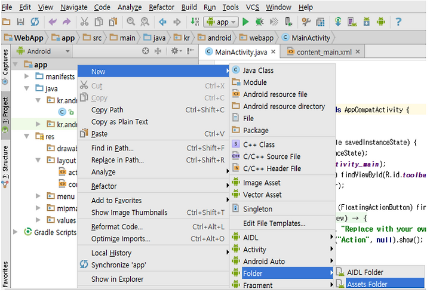Viewport: 430px width, 292px height.
Task: Collapse the layout folder
Action: [x=38, y=160]
